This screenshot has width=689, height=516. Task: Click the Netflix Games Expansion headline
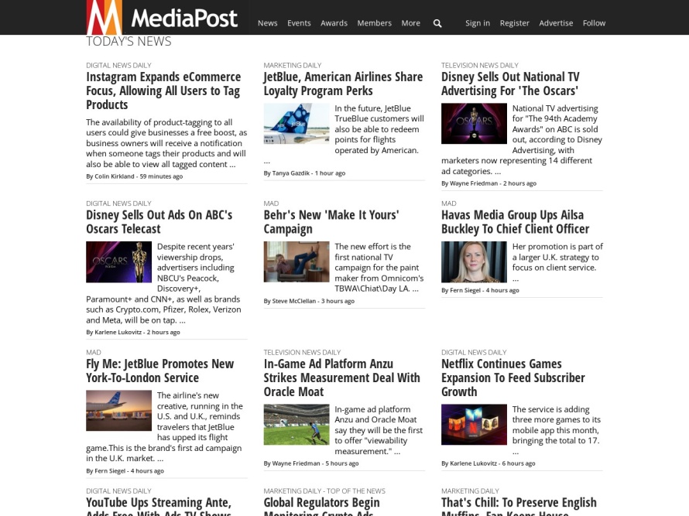[512, 377]
